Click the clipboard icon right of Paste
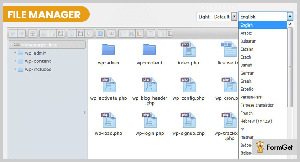The image size is (300, 162). tap(151, 34)
